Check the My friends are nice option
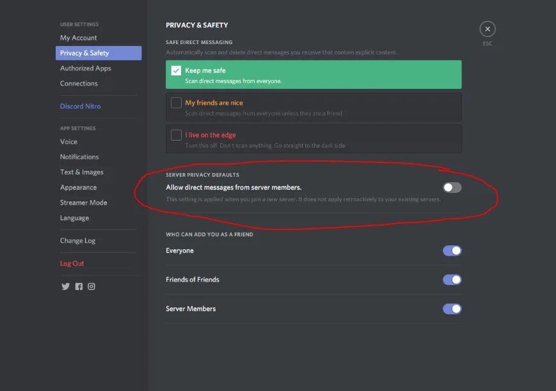 click(x=176, y=103)
